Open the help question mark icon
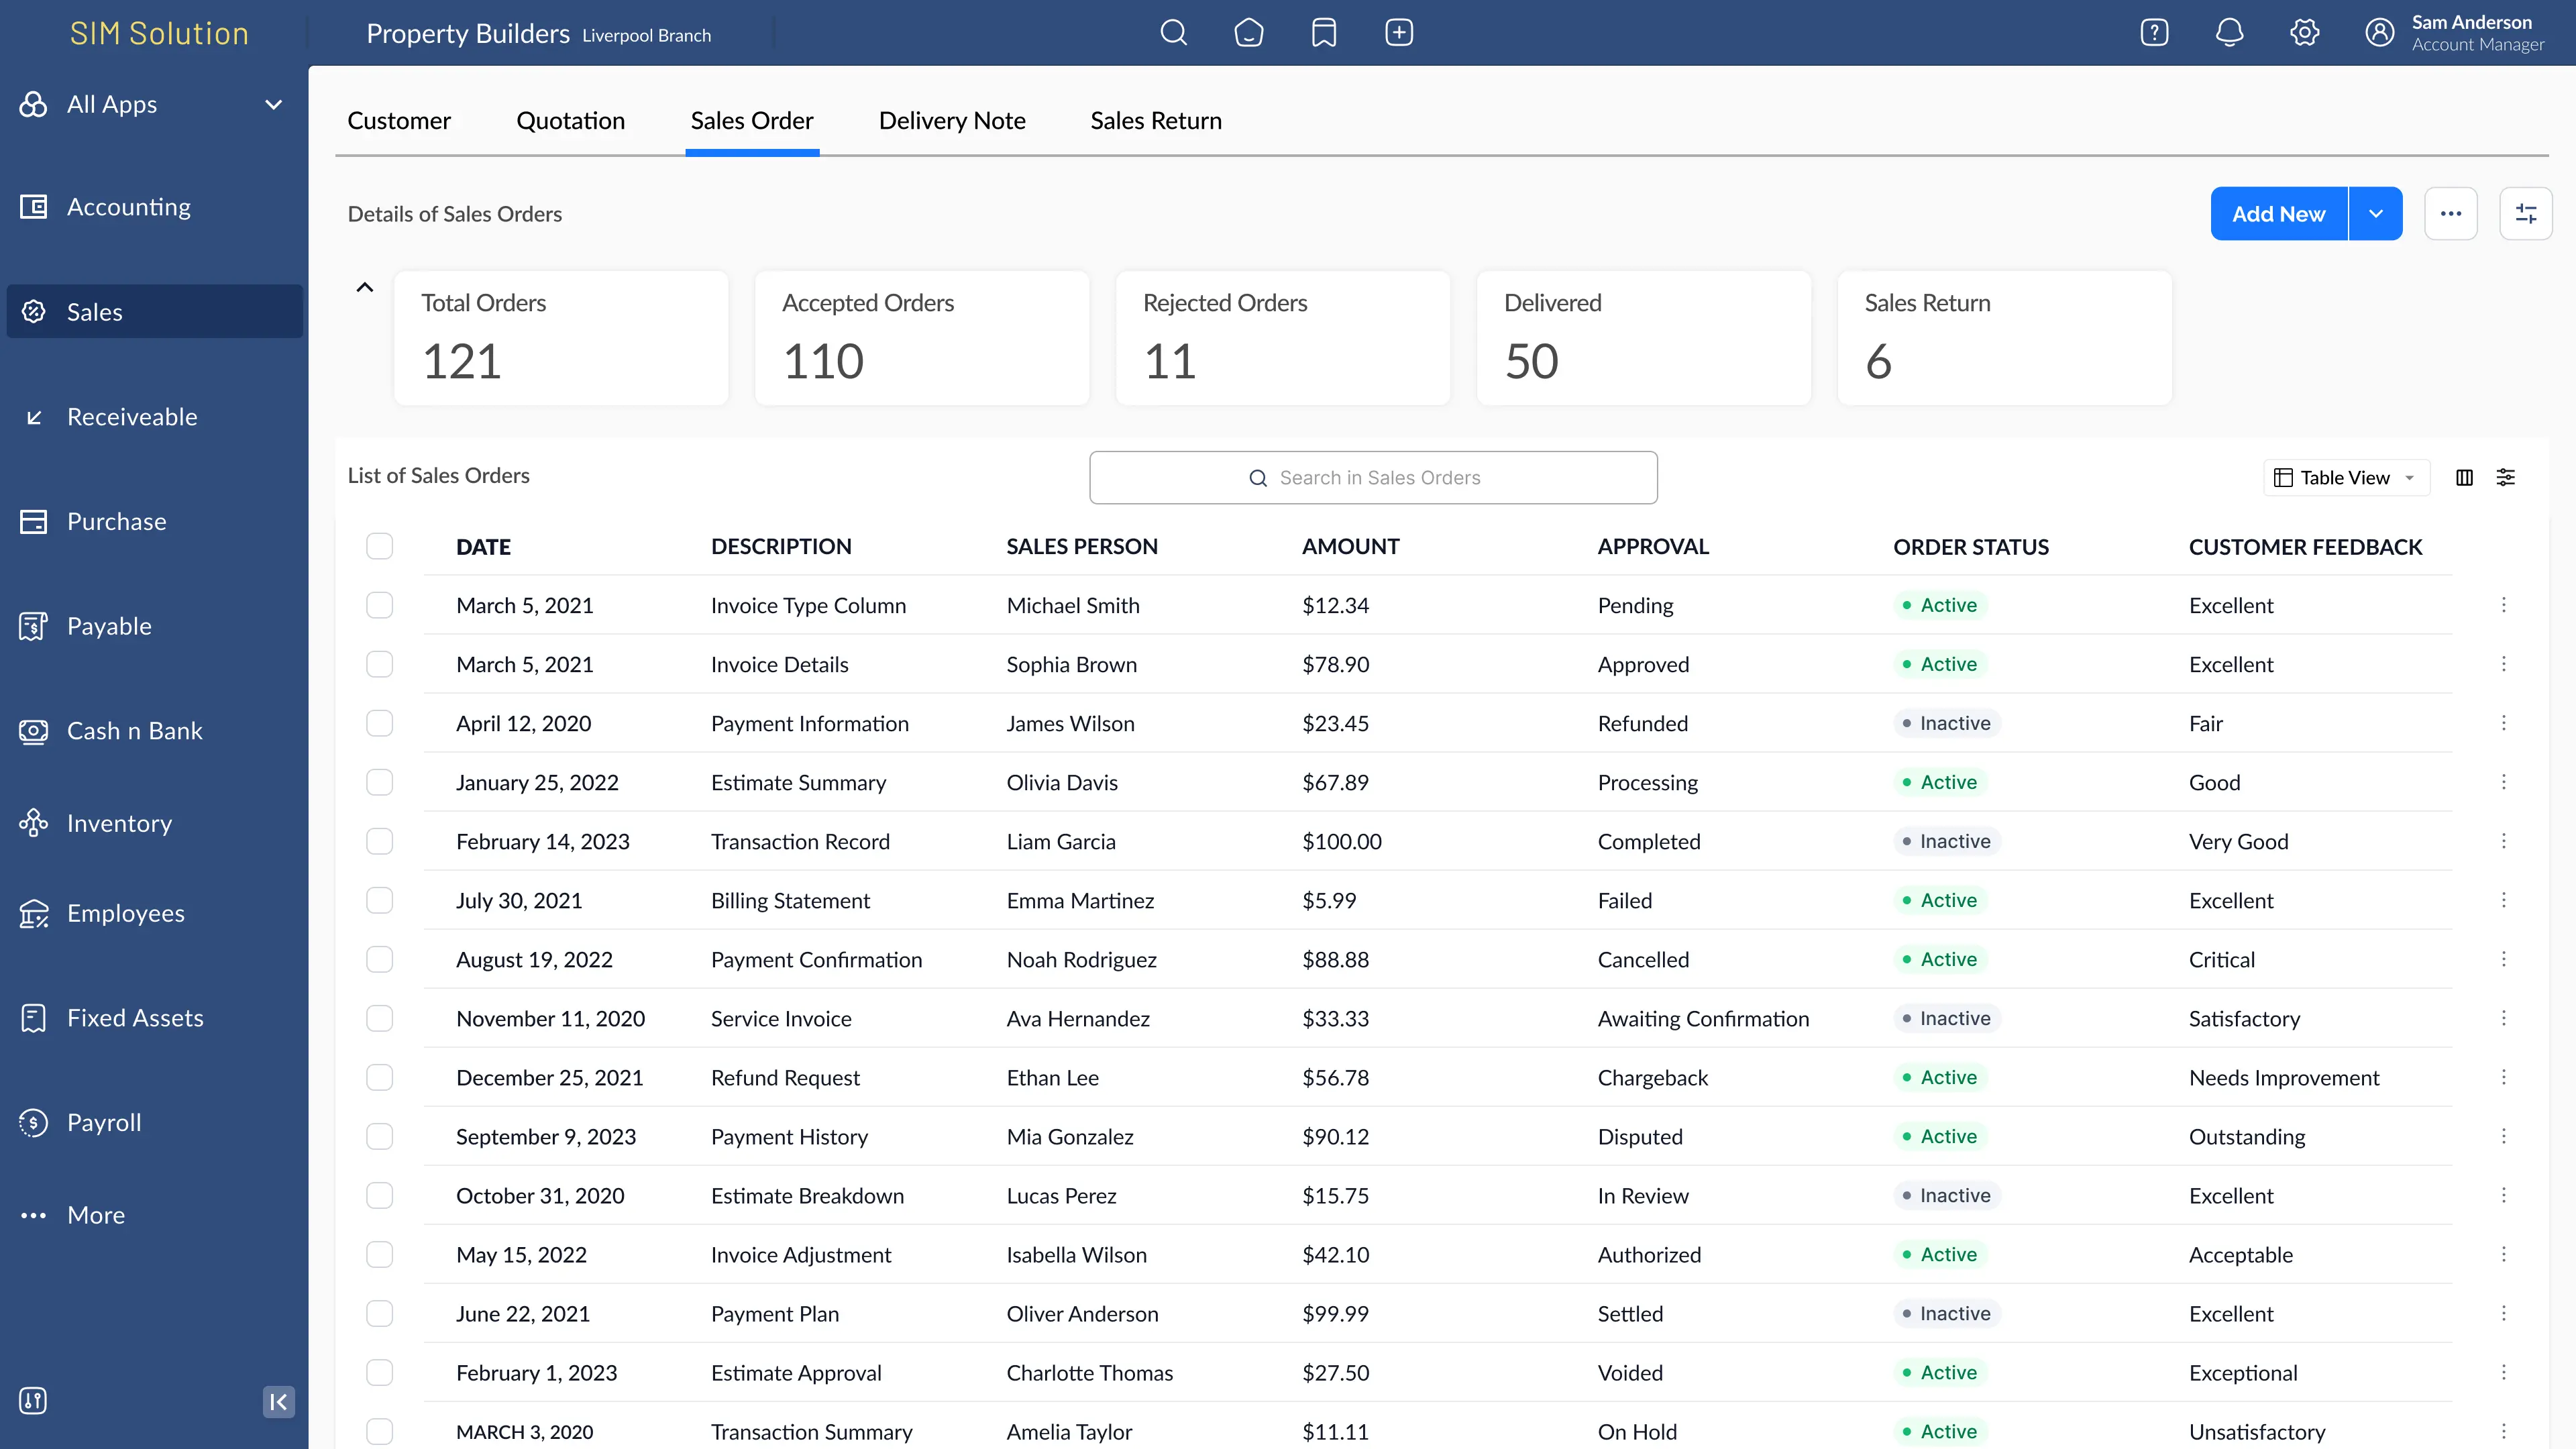 point(2154,33)
